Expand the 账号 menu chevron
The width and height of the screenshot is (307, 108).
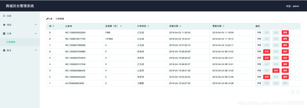36,50
